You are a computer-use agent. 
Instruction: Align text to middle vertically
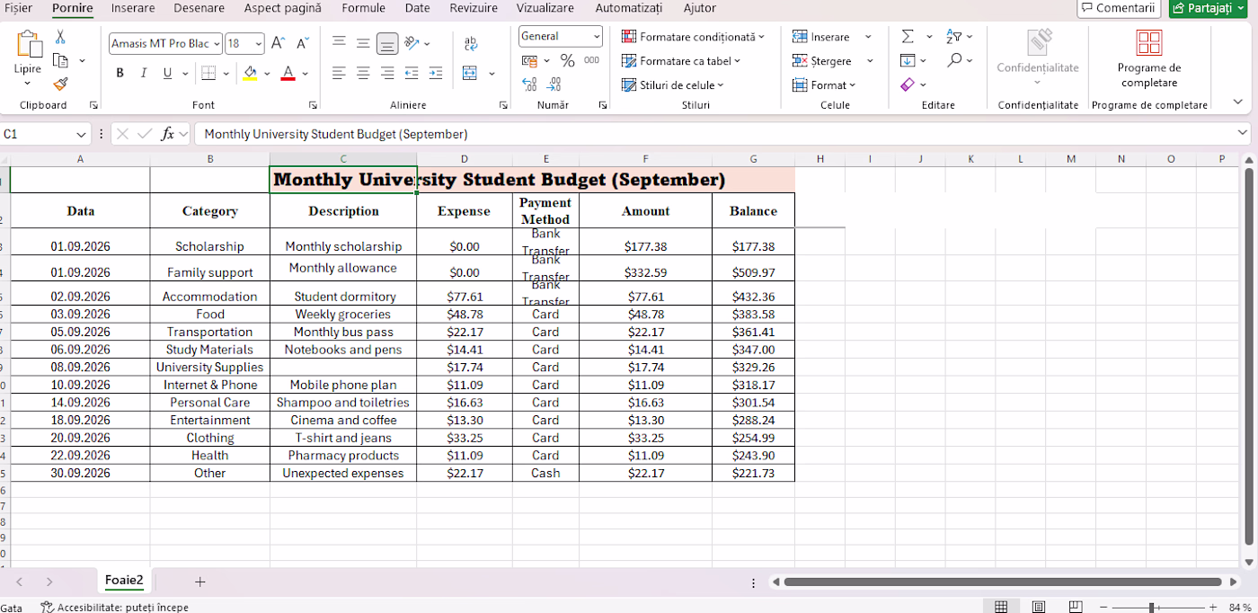(x=363, y=42)
